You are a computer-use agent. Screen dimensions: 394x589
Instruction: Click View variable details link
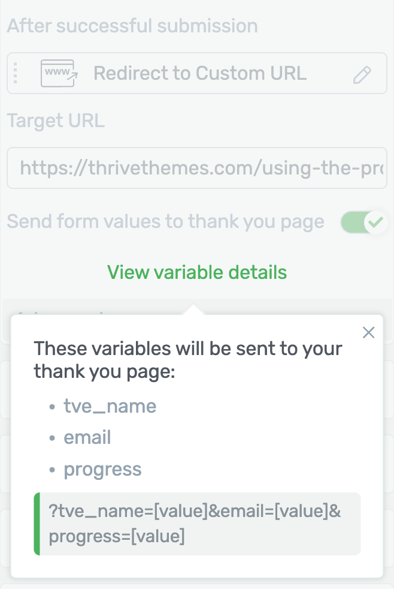click(197, 272)
